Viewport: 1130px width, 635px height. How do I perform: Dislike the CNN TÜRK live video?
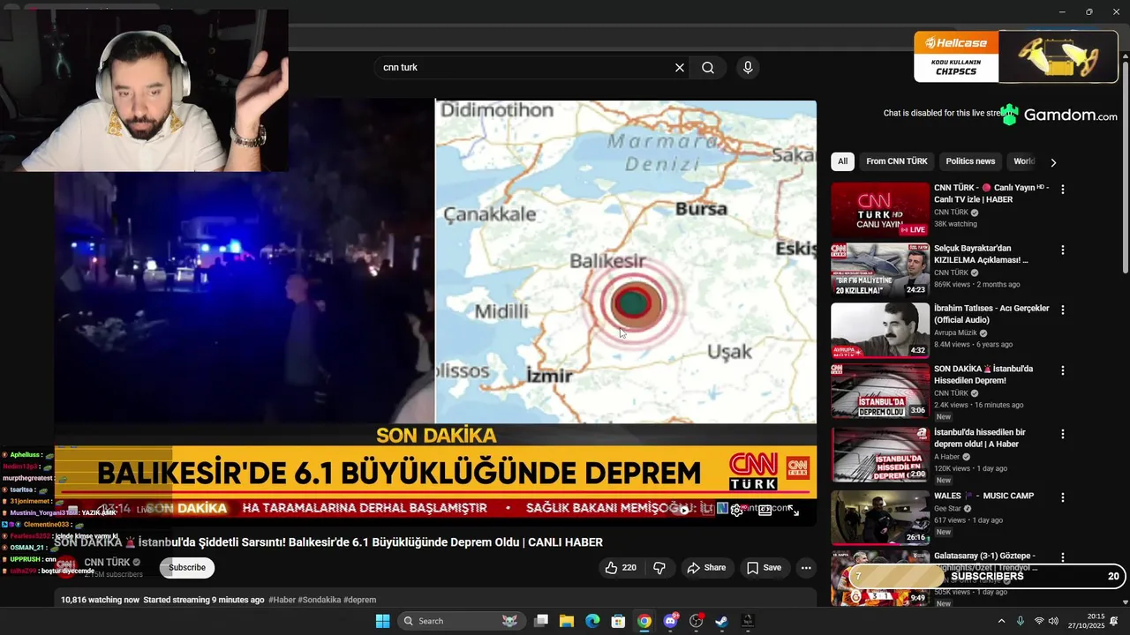click(659, 568)
